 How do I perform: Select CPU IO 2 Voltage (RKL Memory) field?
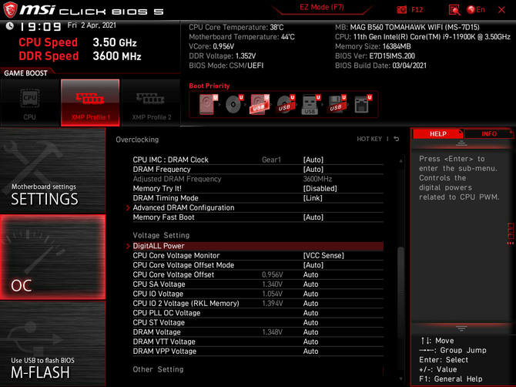coord(310,303)
